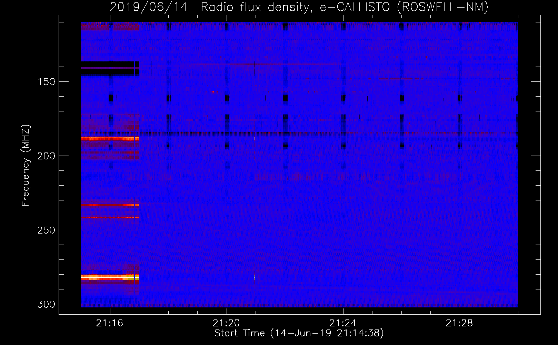This screenshot has width=558, height=345.
Task: Click the 21:28 time tick label
Action: click(459, 323)
